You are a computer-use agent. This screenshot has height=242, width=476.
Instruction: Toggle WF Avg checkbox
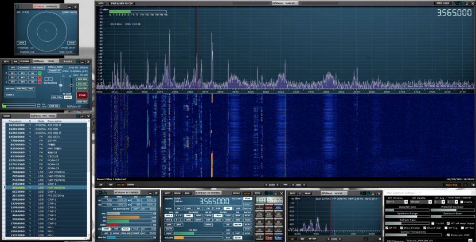(446, 228)
